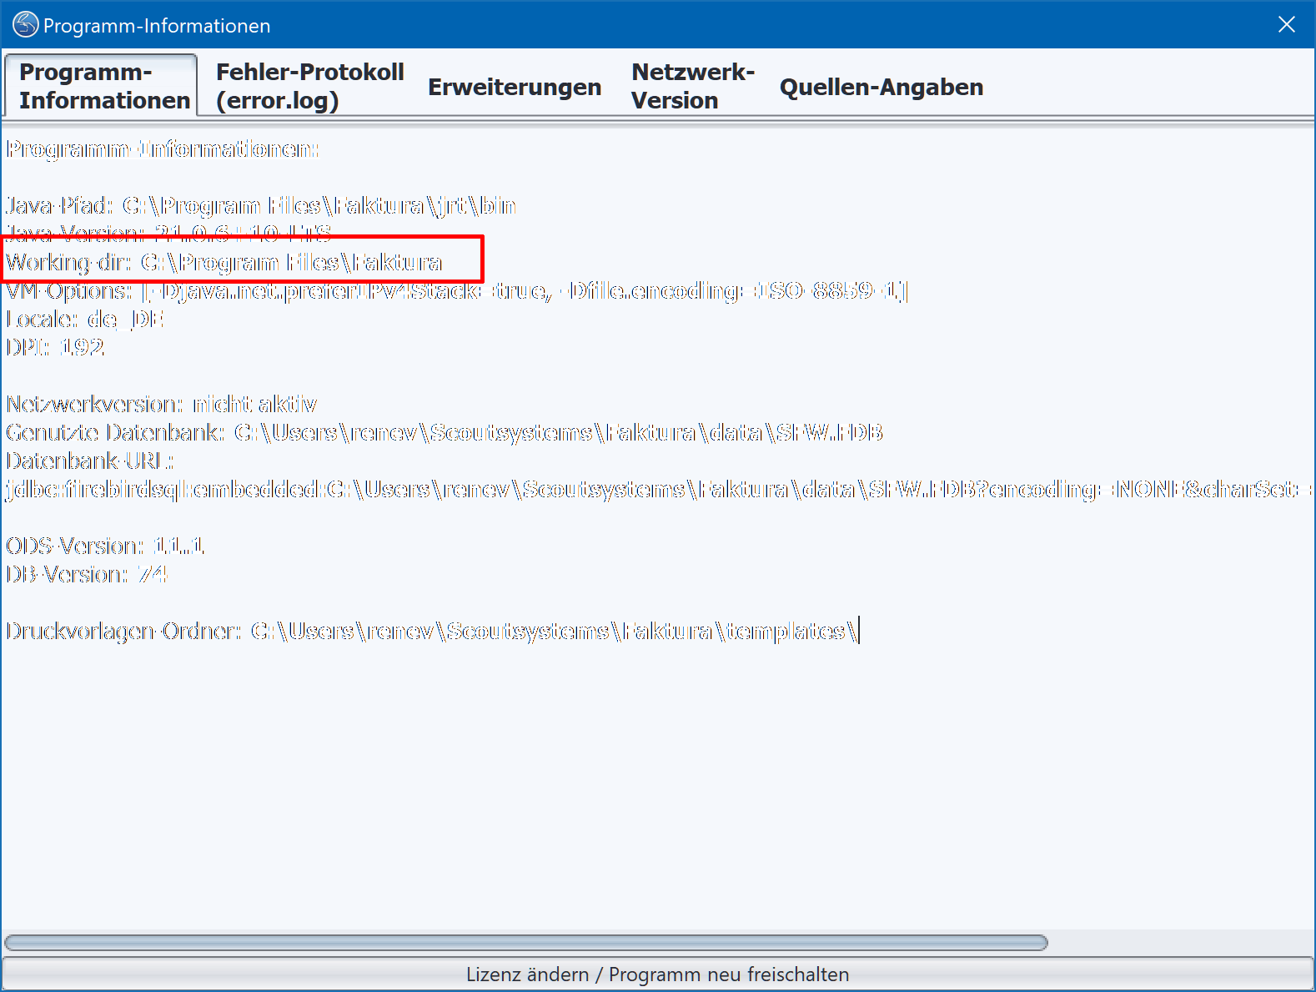This screenshot has width=1316, height=992.
Task: Click the Locale value de_DE
Action: coord(125,319)
